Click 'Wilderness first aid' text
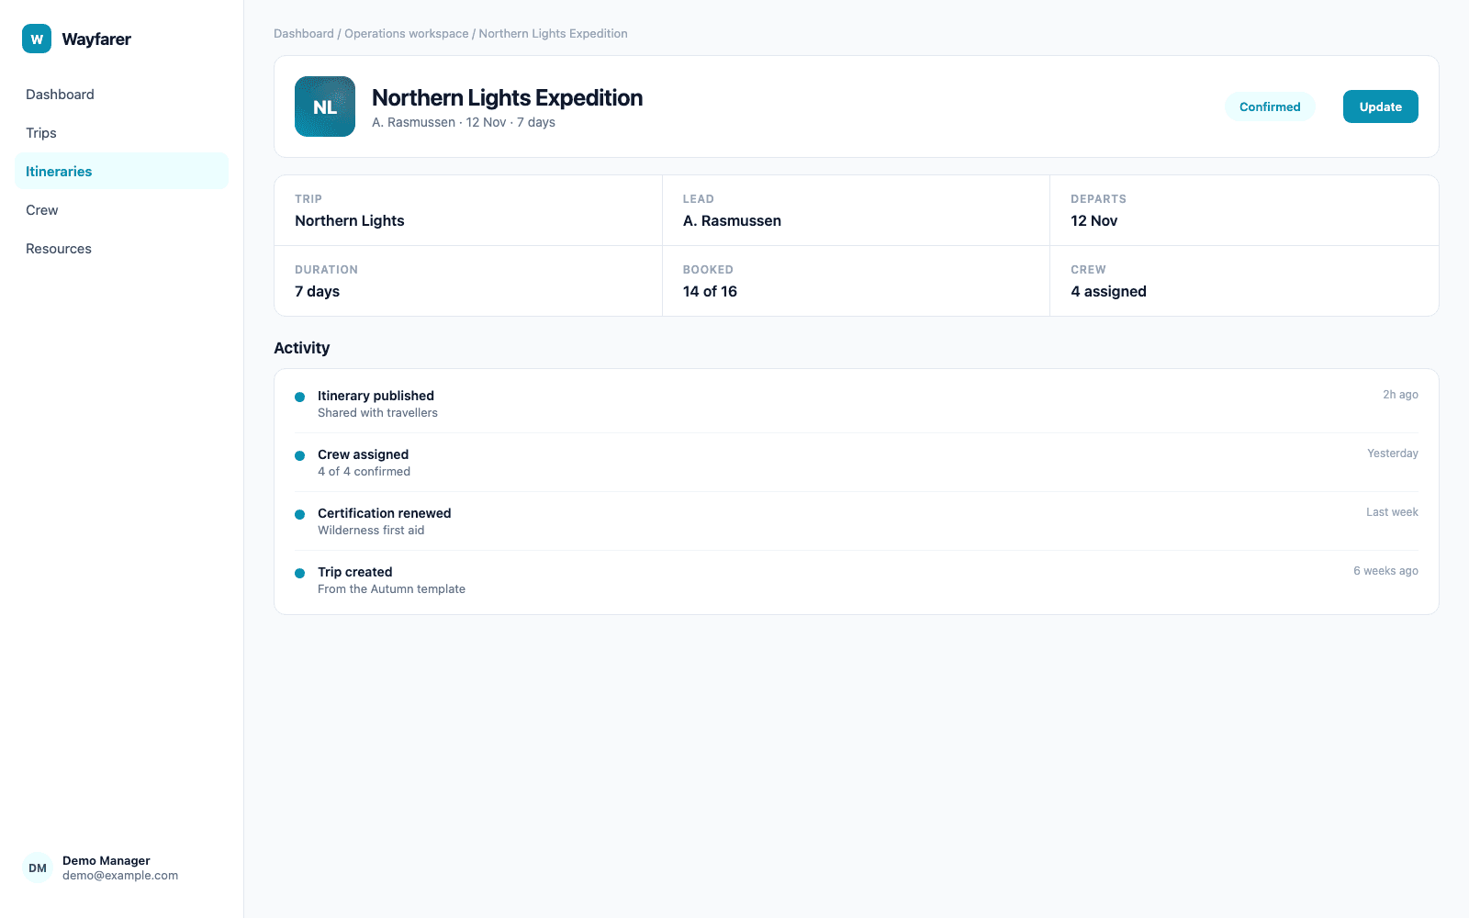The width and height of the screenshot is (1469, 918). [371, 531]
